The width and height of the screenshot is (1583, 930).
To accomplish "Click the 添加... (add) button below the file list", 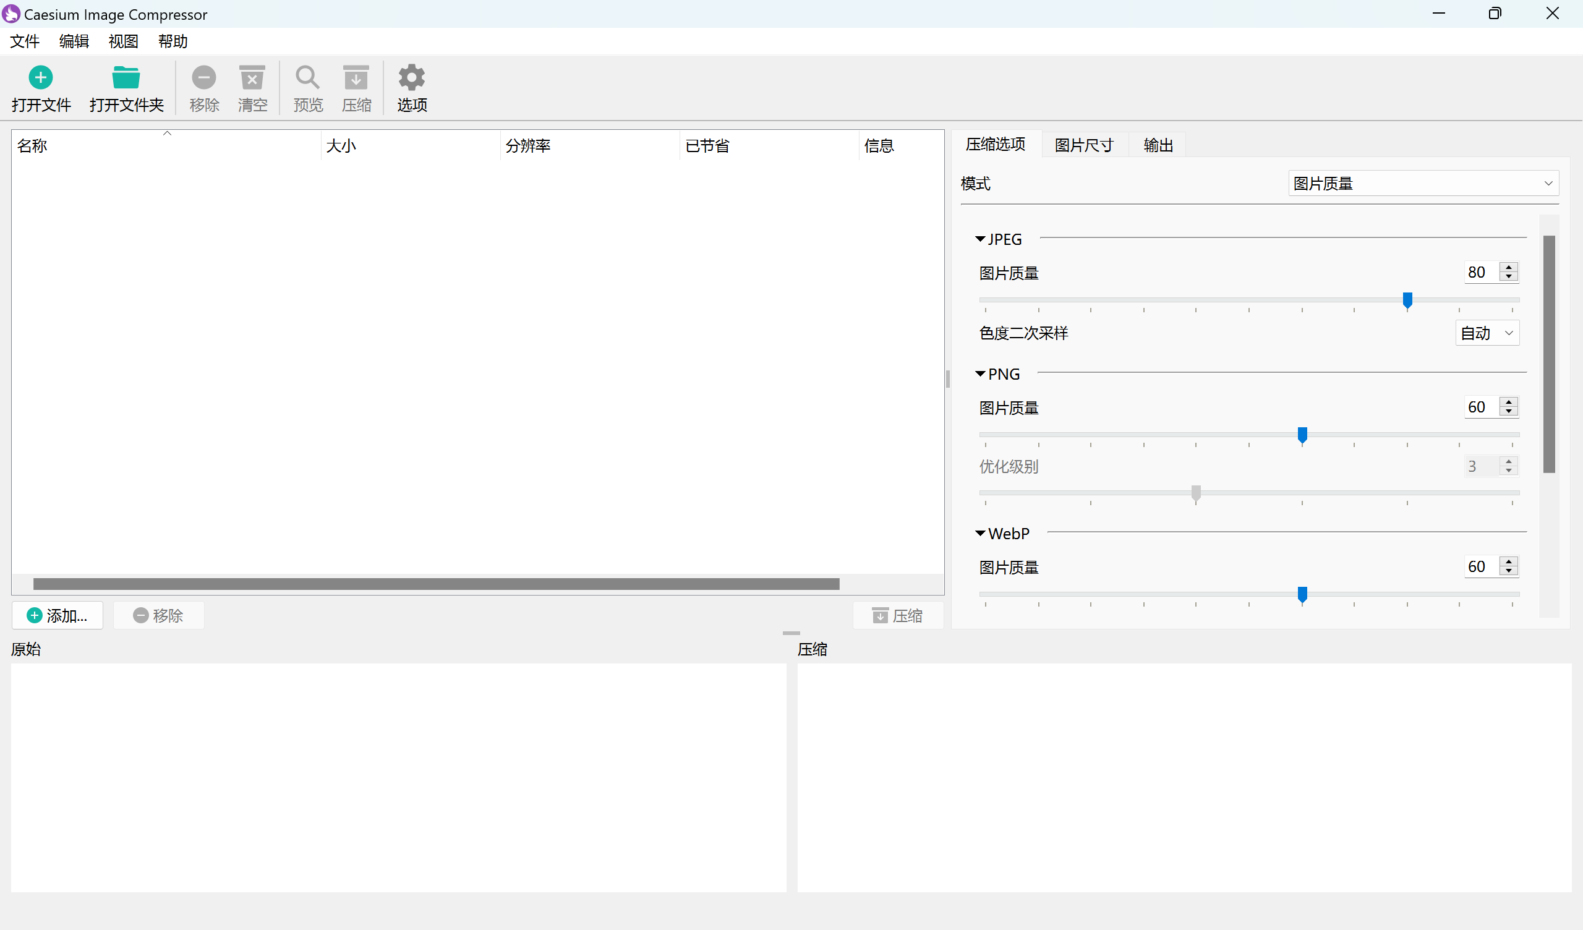I will (57, 615).
